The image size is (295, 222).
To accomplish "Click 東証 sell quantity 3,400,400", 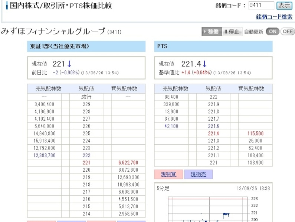I will click(44, 104).
